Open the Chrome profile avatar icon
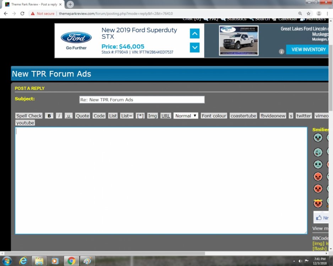Image resolution: width=333 pixels, height=266 pixels. point(319,13)
